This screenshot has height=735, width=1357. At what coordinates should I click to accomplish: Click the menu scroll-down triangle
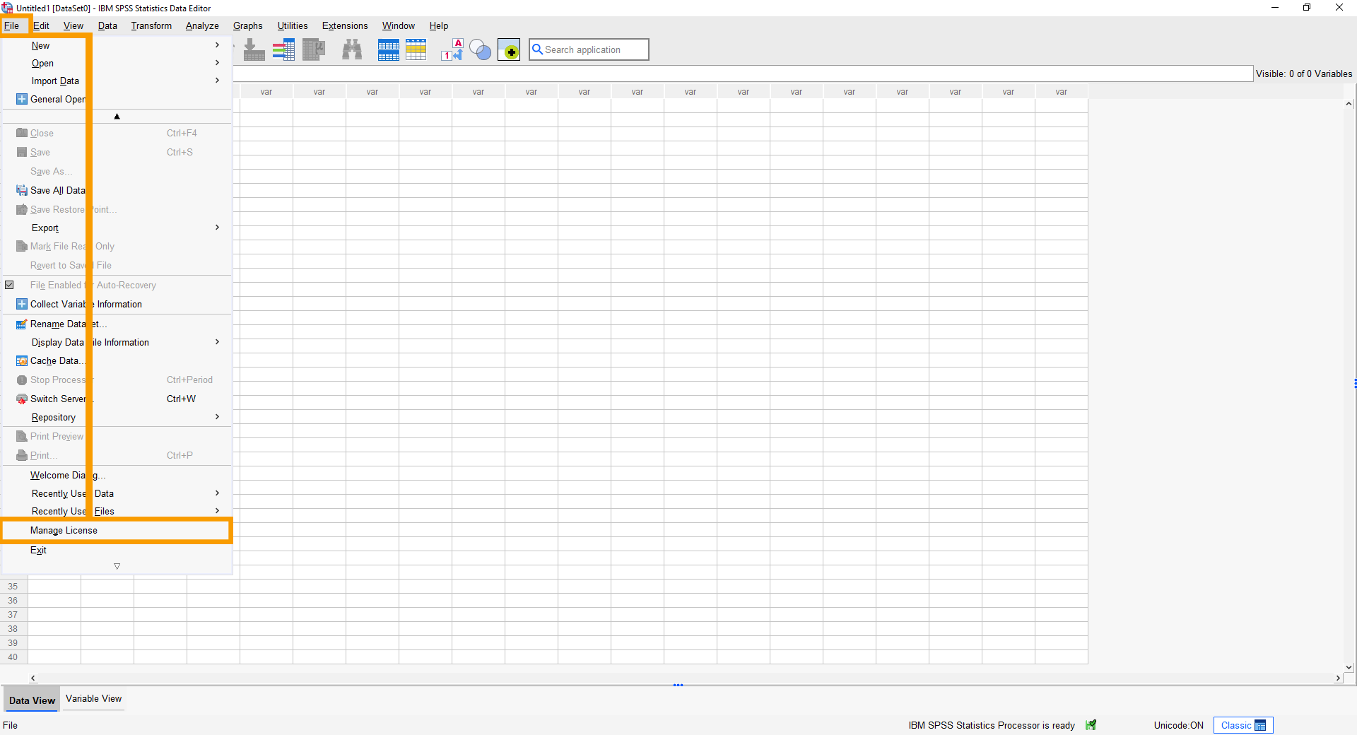coord(117,566)
